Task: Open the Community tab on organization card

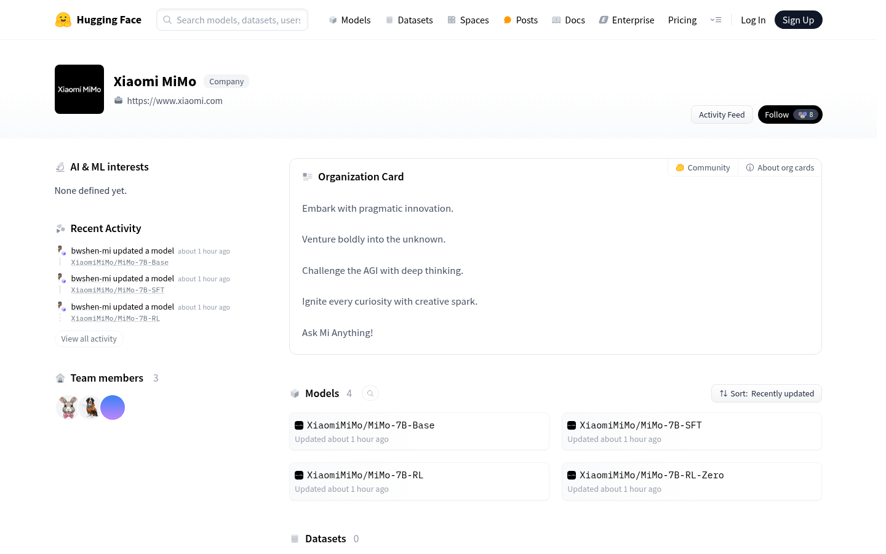Action: tap(703, 167)
